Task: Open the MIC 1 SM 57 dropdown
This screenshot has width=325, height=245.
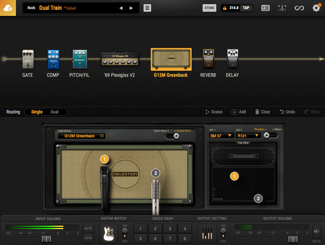Action: (221, 135)
